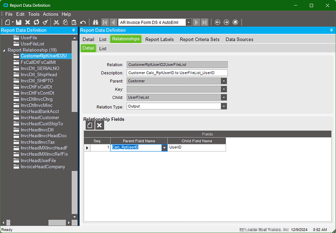Click tree vertical scrollbar down arrow
This screenshot has width=336, height=233.
[75, 217]
